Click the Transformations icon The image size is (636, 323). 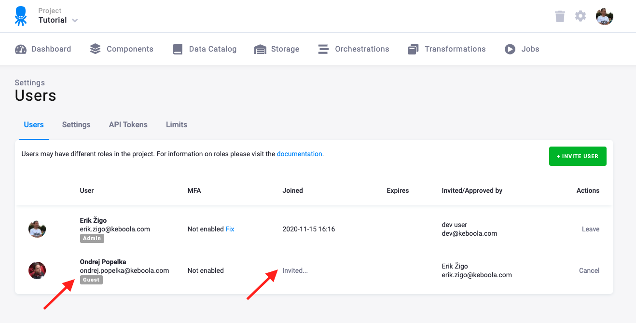click(x=413, y=49)
